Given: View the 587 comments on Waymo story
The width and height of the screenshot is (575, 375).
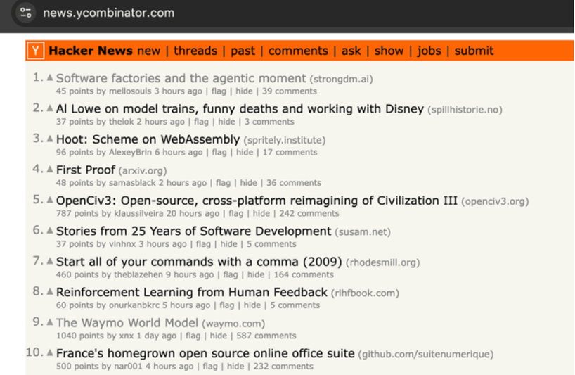Looking at the screenshot, I should pos(266,336).
